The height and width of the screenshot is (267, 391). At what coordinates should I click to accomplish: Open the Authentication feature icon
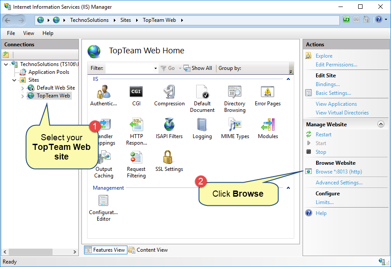[103, 92]
